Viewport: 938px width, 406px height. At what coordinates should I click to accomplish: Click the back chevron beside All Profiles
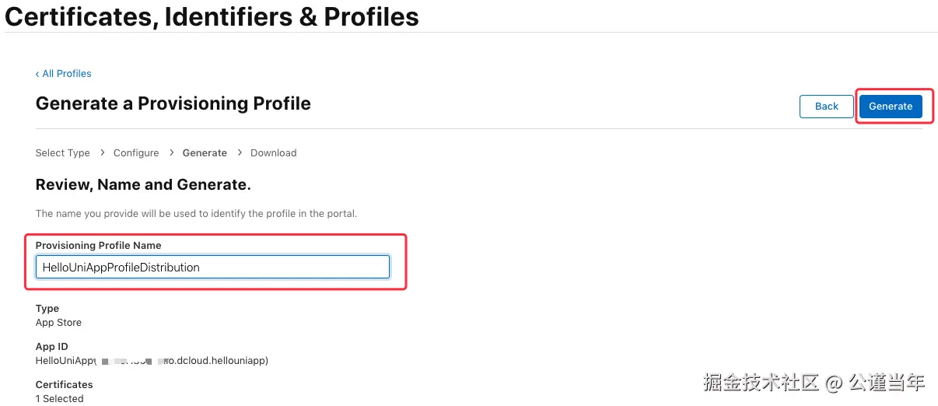click(x=37, y=74)
